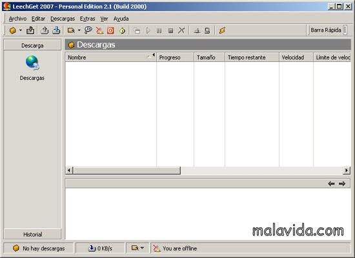Click the red offline-mode toolbar icon
This screenshot has width=355, height=258.
(x=99, y=30)
